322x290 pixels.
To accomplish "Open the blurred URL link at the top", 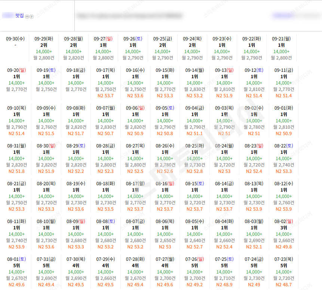I will click(129, 16).
